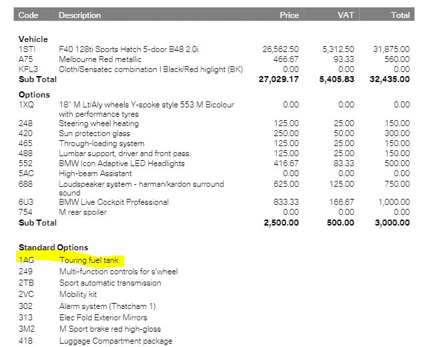This screenshot has width=433, height=347.
Task: Click vehicle subtotal total 32,435.00
Action: [x=390, y=79]
